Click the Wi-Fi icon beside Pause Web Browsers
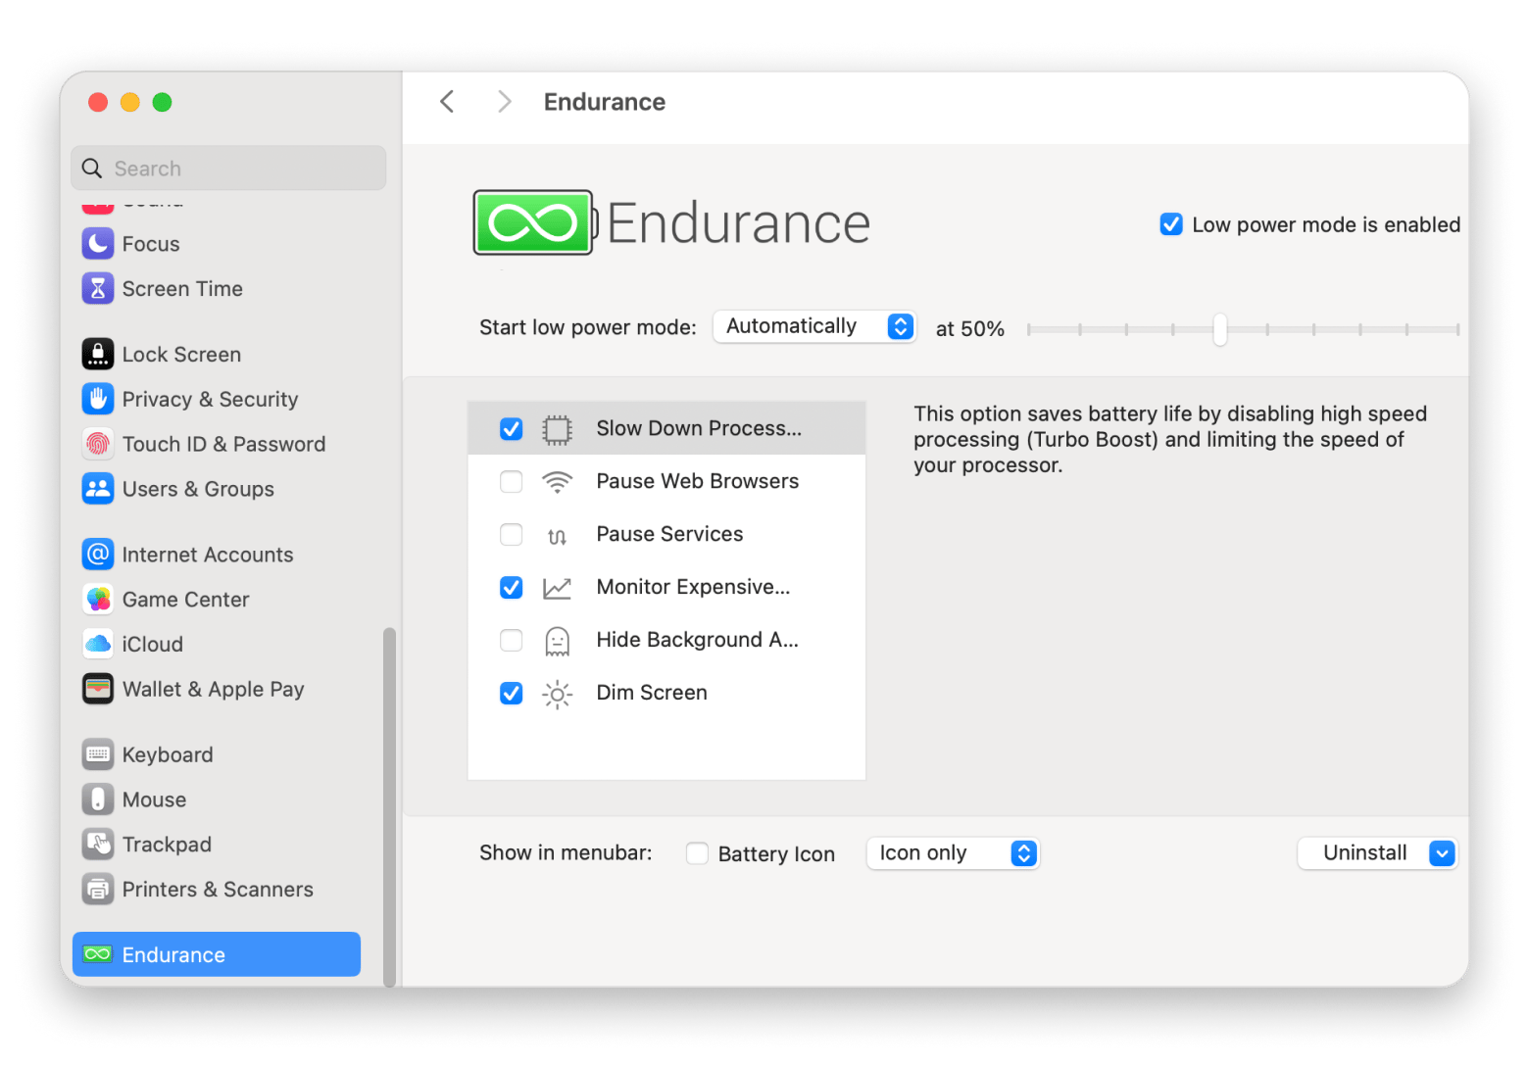This screenshot has width=1529, height=1066. (557, 482)
